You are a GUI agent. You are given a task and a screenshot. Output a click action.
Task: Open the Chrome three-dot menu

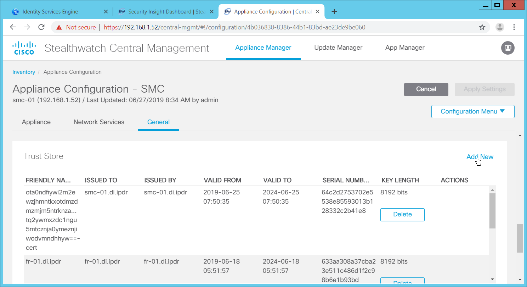pos(514,27)
